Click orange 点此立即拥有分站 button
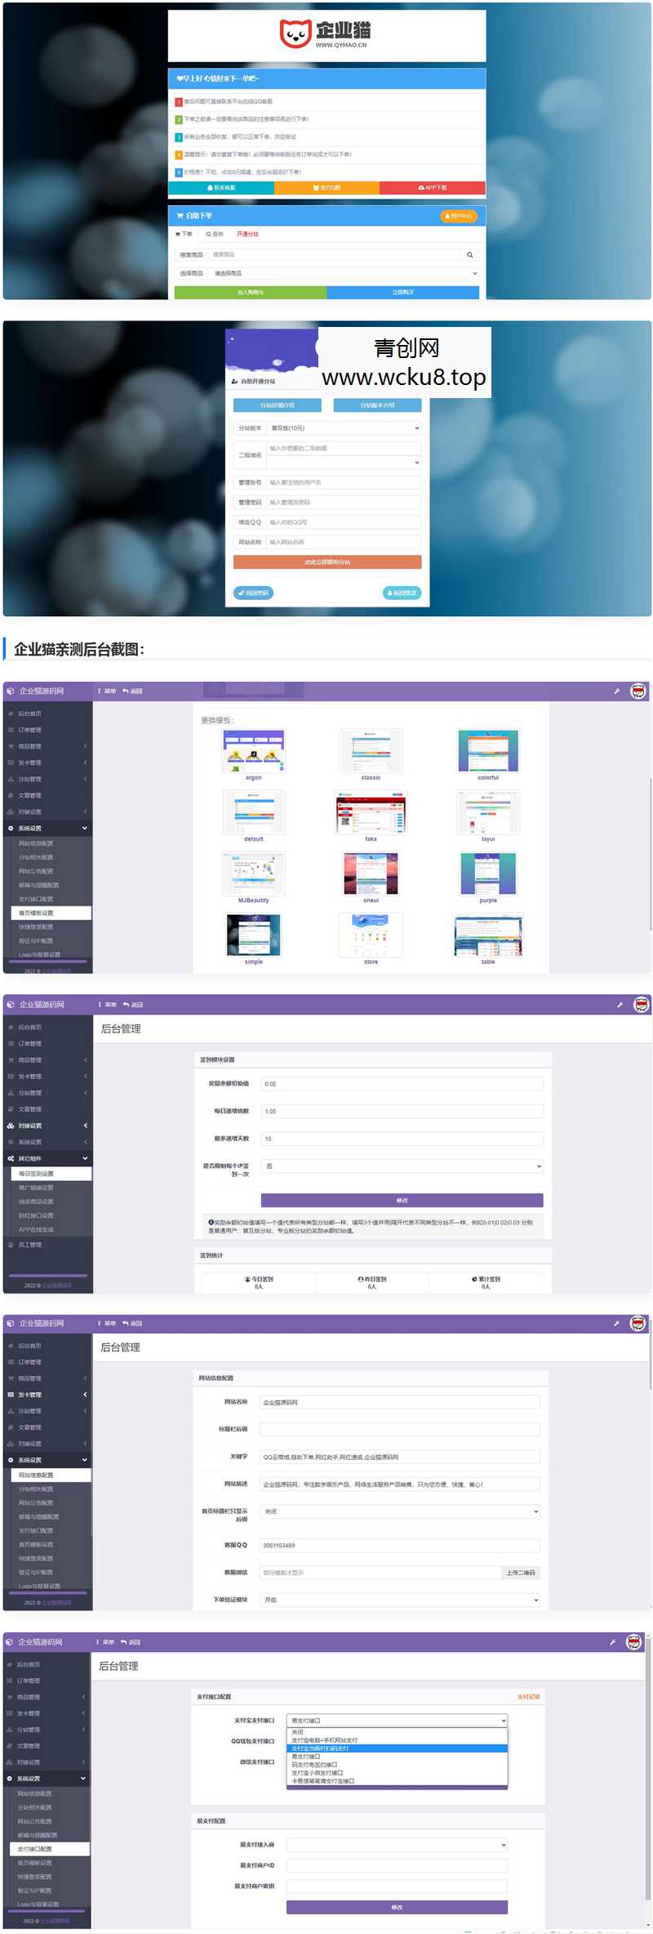 point(327,562)
